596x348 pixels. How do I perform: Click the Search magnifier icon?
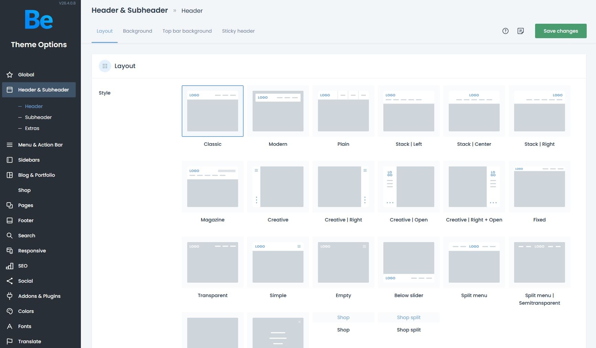point(10,236)
